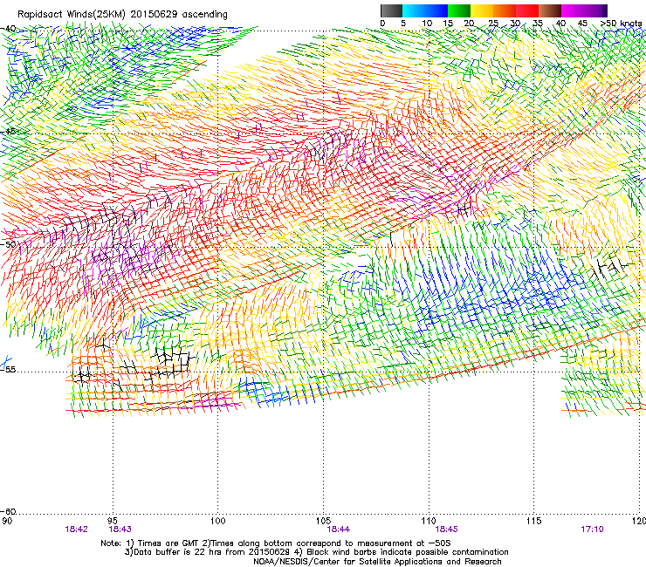
Task: Click the yellow 20-25 knots legend swatch
Action: (482, 10)
